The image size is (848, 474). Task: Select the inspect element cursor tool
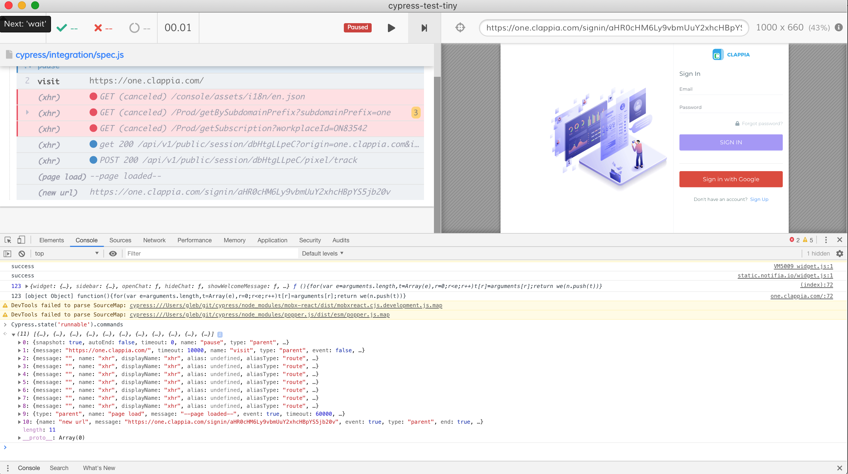tap(8, 240)
